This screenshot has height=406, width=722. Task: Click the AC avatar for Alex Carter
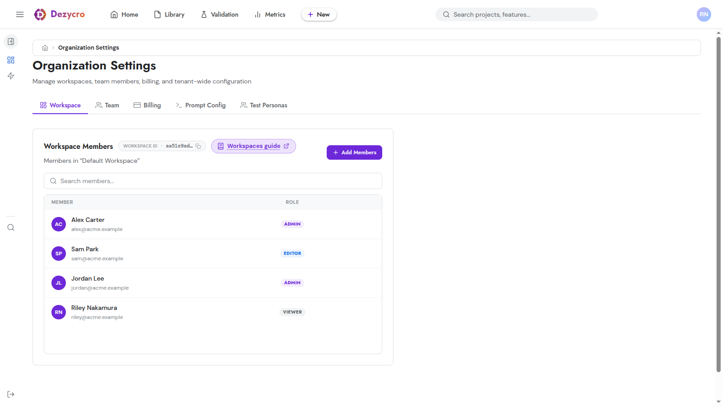pos(59,224)
